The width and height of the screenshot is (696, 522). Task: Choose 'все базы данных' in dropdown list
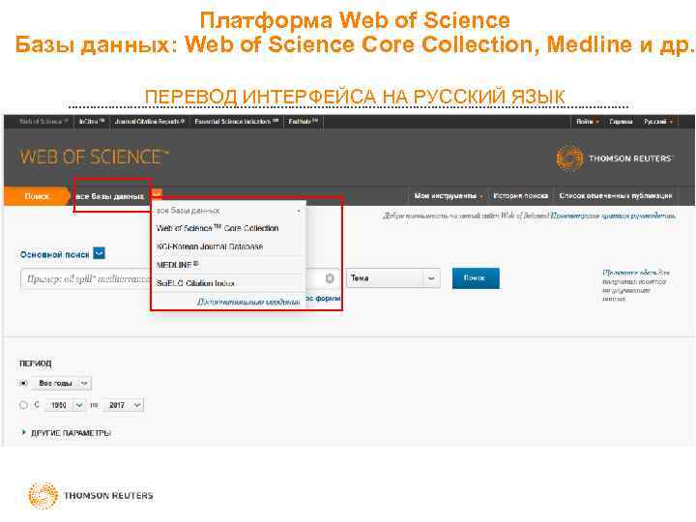click(228, 211)
